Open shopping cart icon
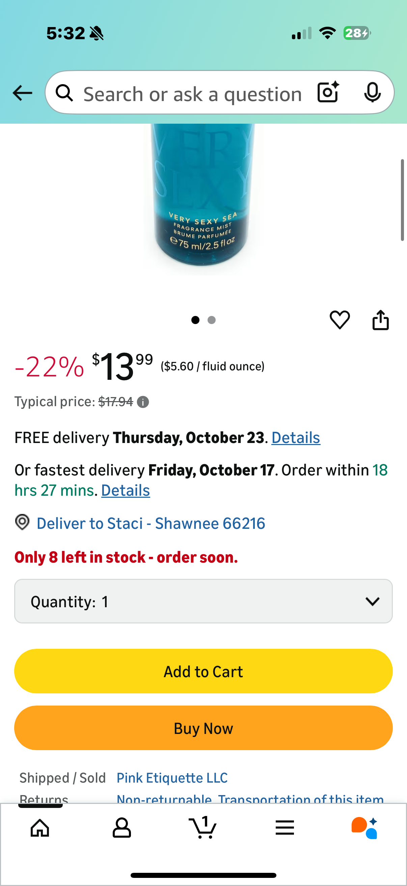Image resolution: width=407 pixels, height=886 pixels. [202, 827]
